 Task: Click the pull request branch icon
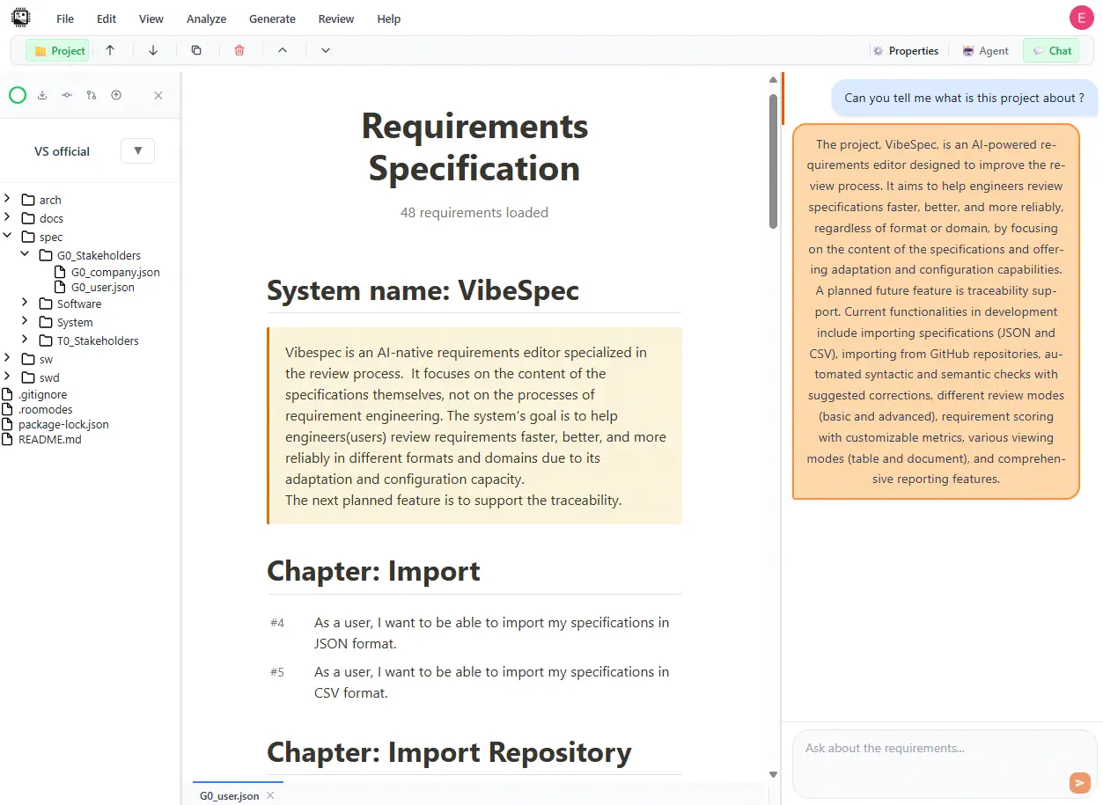coord(92,95)
